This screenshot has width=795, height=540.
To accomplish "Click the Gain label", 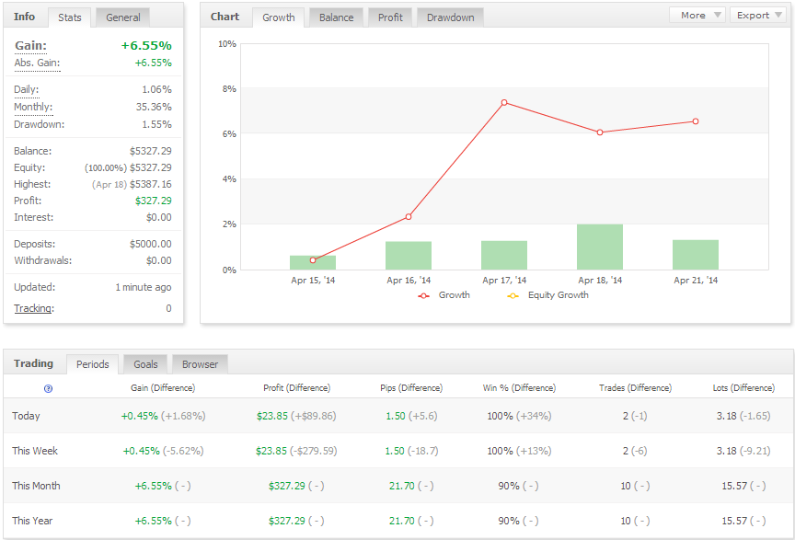I will 31,46.
